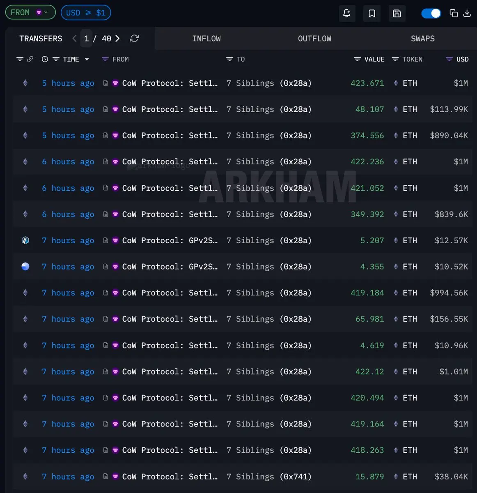Click the Ethereum chain icon in 349.392 row
This screenshot has height=493, width=477.
(25, 214)
